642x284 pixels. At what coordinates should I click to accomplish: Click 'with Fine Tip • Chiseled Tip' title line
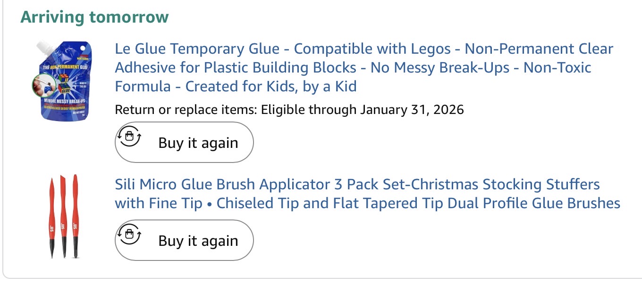(x=367, y=203)
